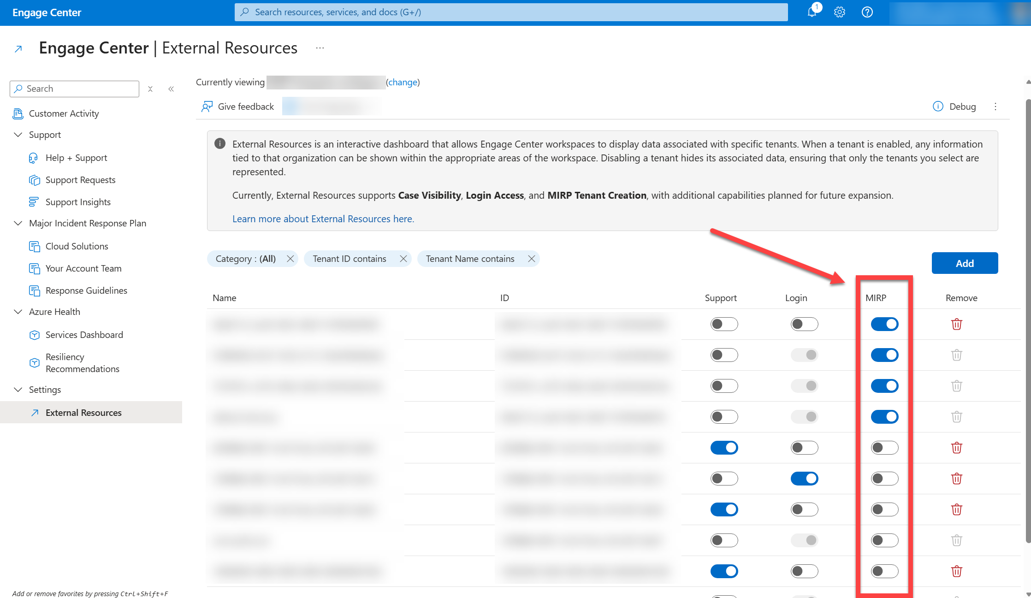
Task: Enable Support toggle in first row
Action: [x=724, y=324]
